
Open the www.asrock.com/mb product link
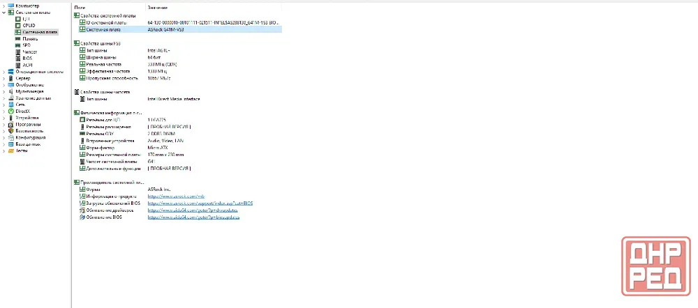coord(176,196)
